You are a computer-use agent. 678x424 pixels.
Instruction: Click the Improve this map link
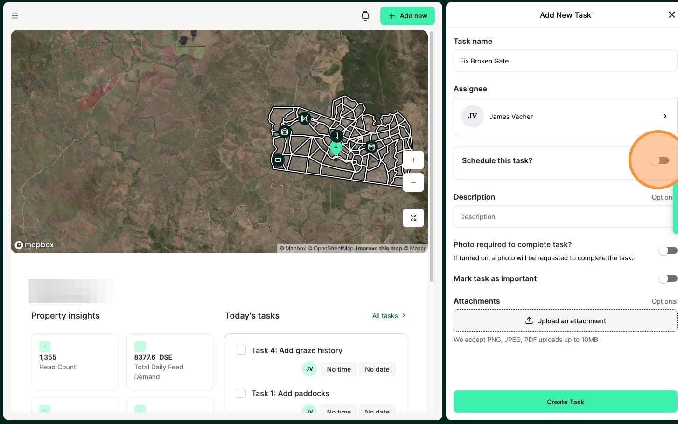[379, 249]
